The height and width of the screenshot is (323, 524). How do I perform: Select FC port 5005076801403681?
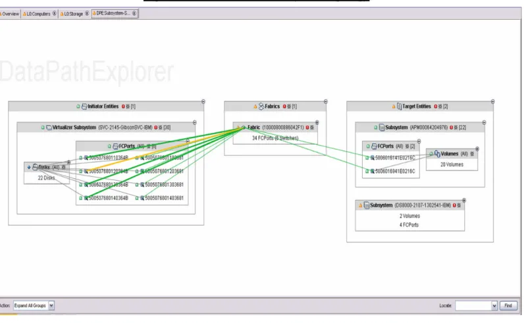(164, 198)
